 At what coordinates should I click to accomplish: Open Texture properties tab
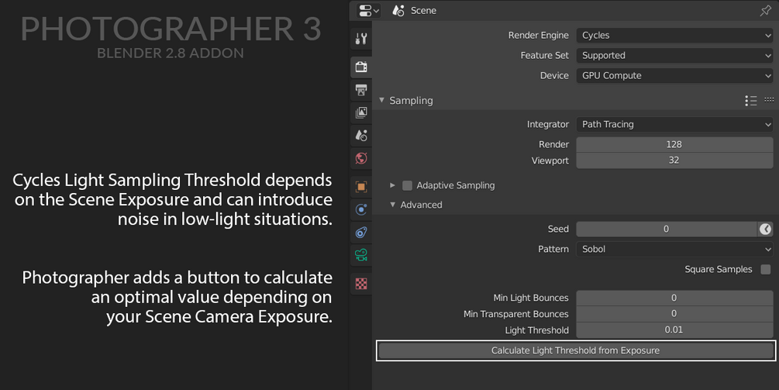click(361, 284)
